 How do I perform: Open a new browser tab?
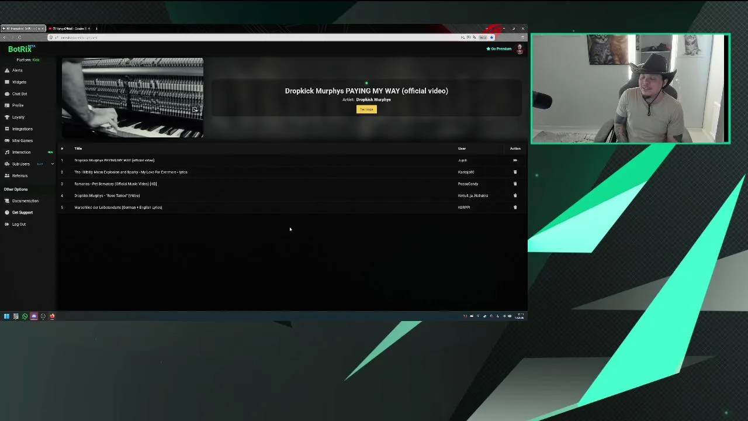tap(96, 28)
